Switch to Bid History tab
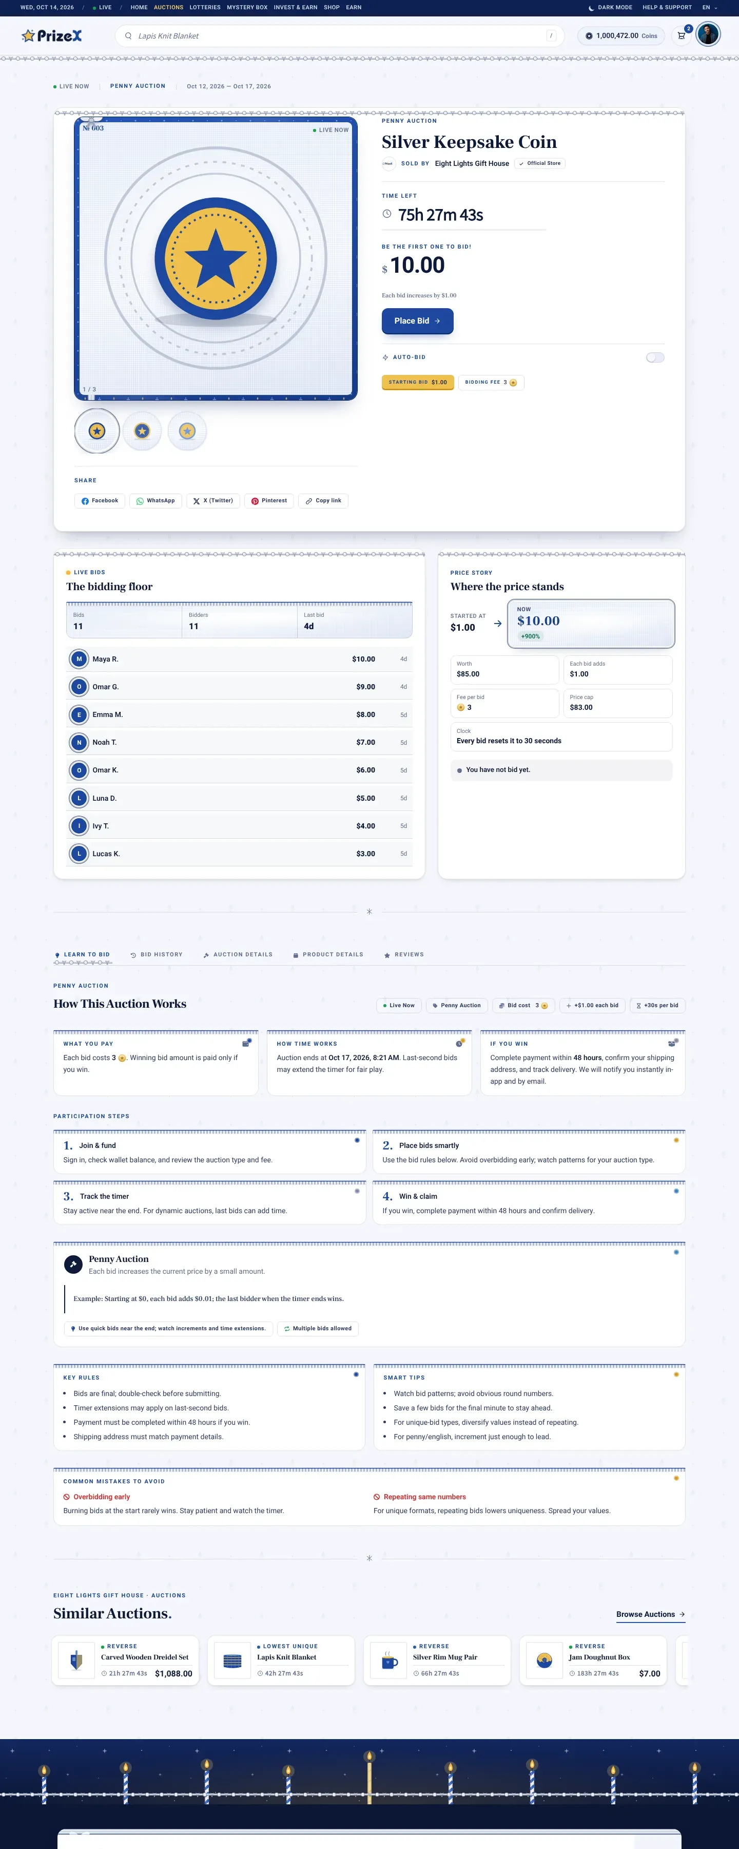The image size is (739, 1849). coord(157,955)
